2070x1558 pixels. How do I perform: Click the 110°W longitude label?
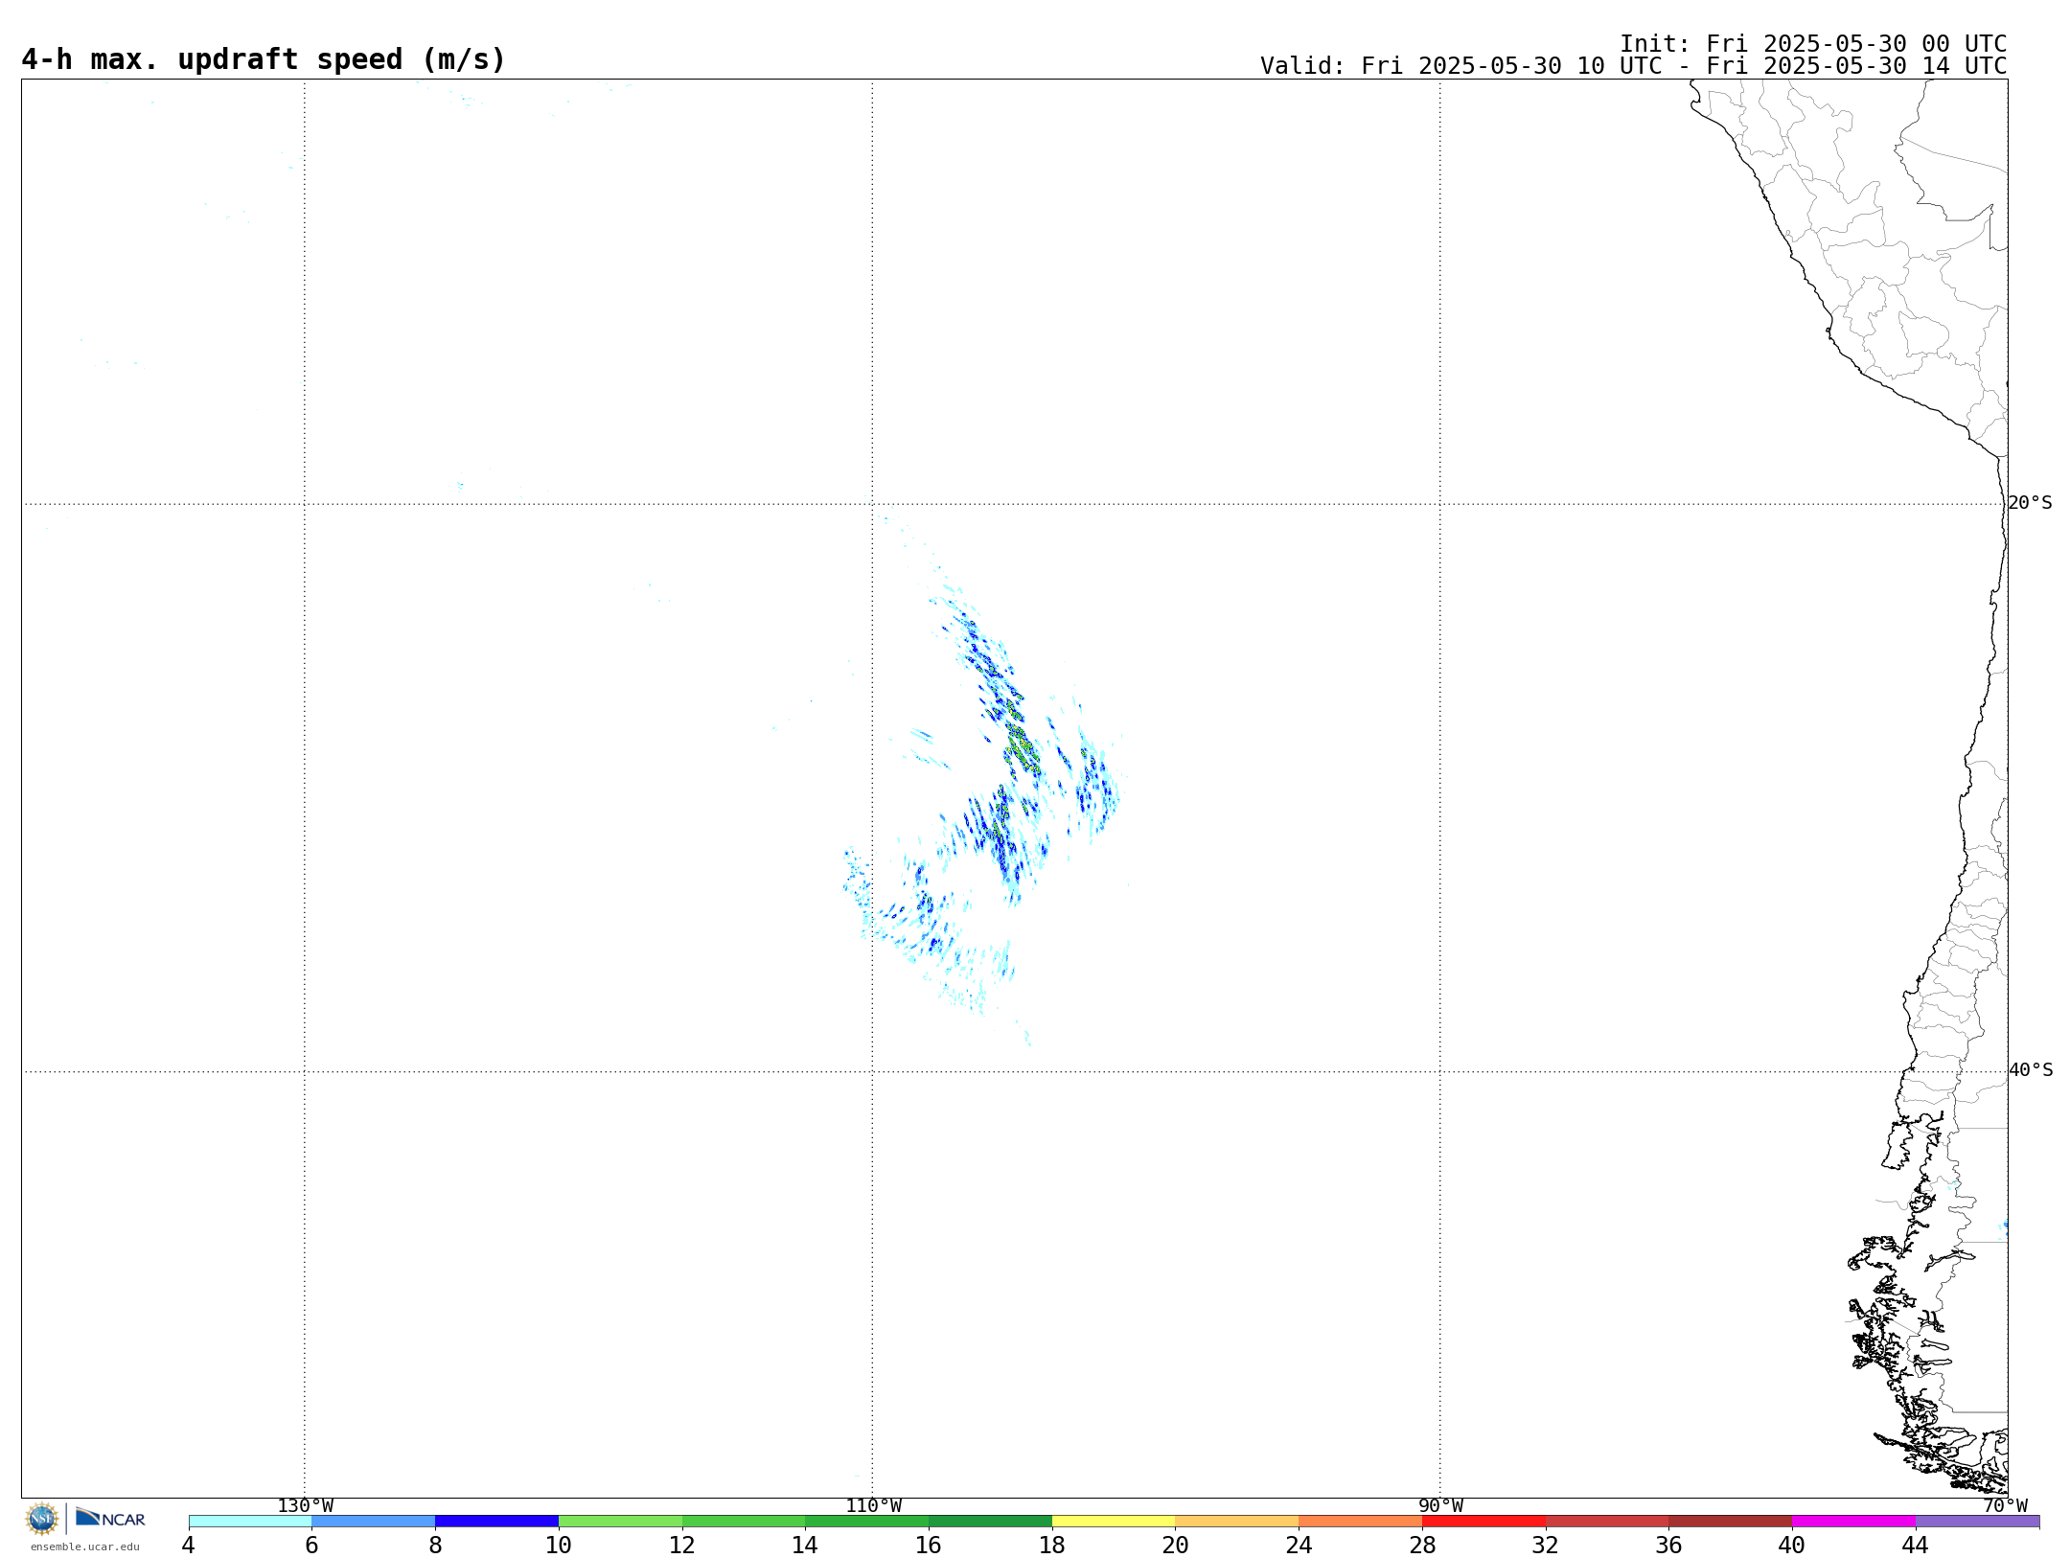point(873,1506)
